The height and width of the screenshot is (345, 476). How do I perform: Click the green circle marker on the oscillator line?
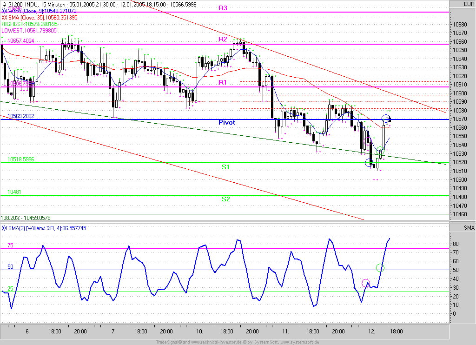point(380,267)
